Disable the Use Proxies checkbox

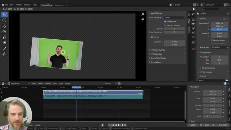(165, 22)
